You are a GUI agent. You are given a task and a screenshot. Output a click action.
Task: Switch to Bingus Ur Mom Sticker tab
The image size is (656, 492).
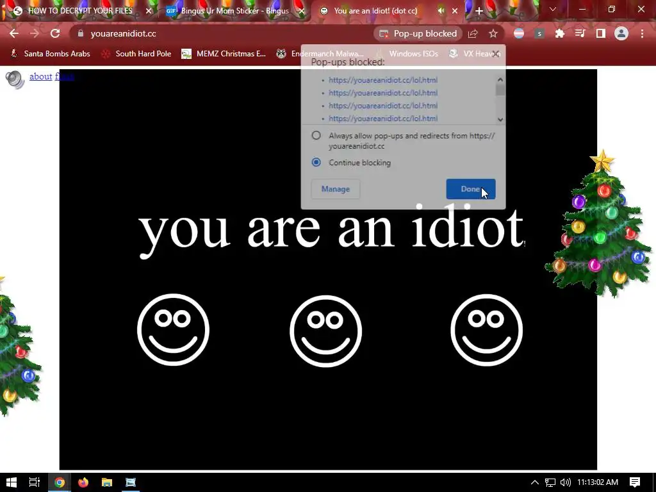click(234, 11)
